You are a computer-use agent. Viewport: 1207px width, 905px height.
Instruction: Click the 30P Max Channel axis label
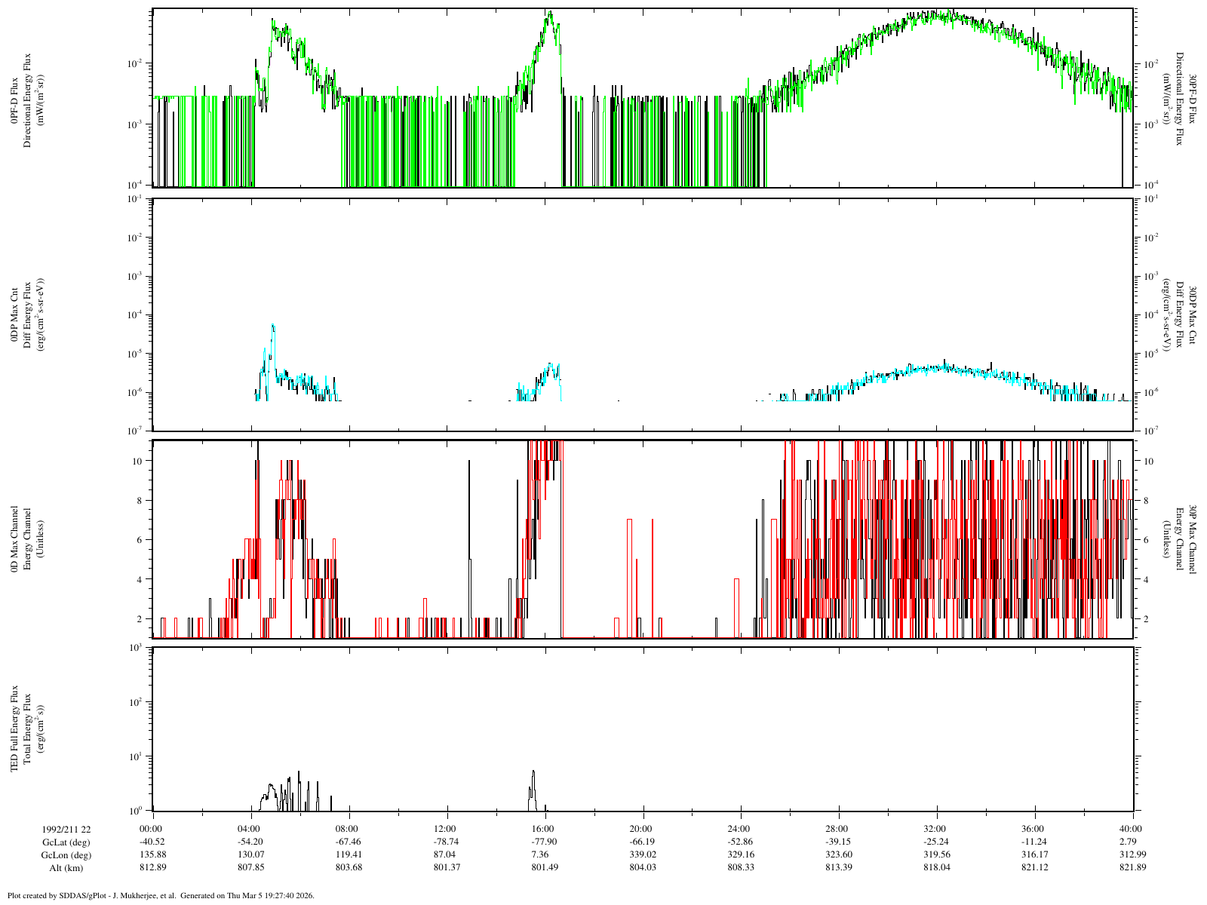[x=1192, y=539]
